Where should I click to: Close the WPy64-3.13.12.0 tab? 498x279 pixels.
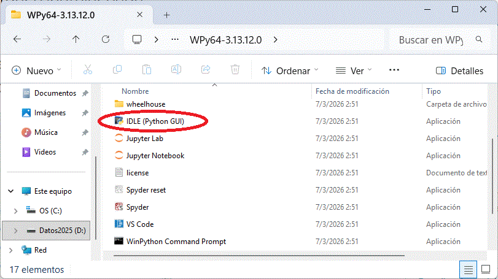[x=140, y=15]
